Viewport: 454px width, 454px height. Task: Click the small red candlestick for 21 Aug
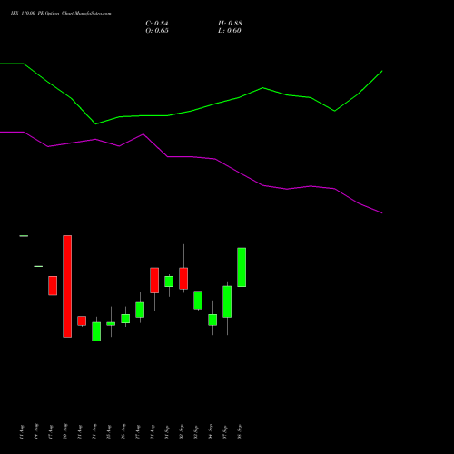click(x=82, y=321)
